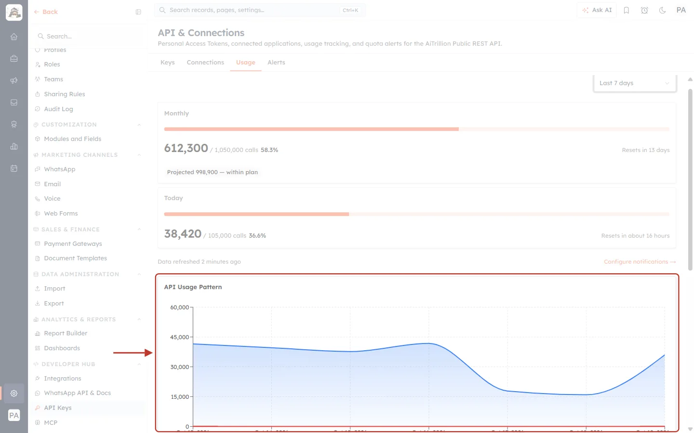Open the alarm clock reminders icon
Viewport: 694px width, 433px height.
(644, 10)
